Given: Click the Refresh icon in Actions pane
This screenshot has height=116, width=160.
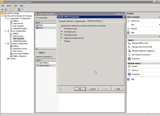Looking at the screenshot, I should point(128,29).
